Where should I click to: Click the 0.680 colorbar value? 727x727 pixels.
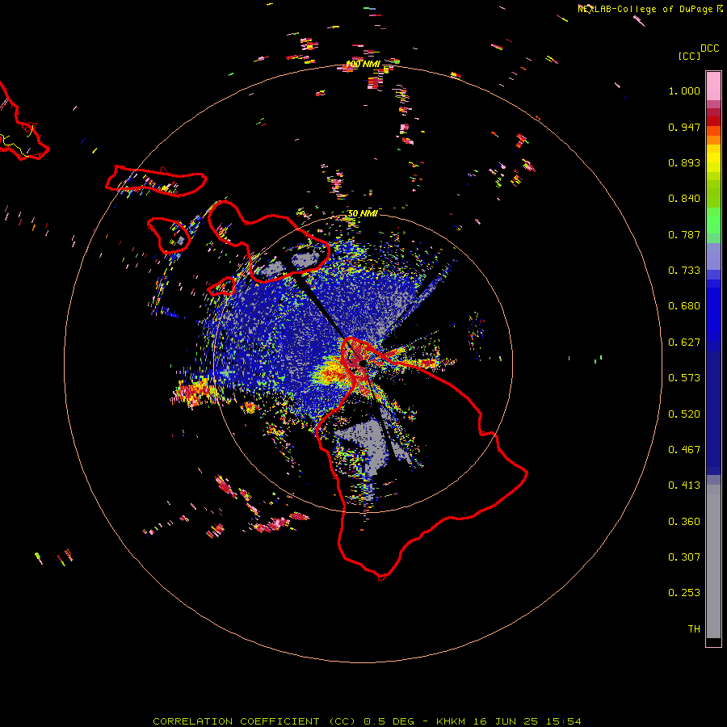tap(684, 306)
